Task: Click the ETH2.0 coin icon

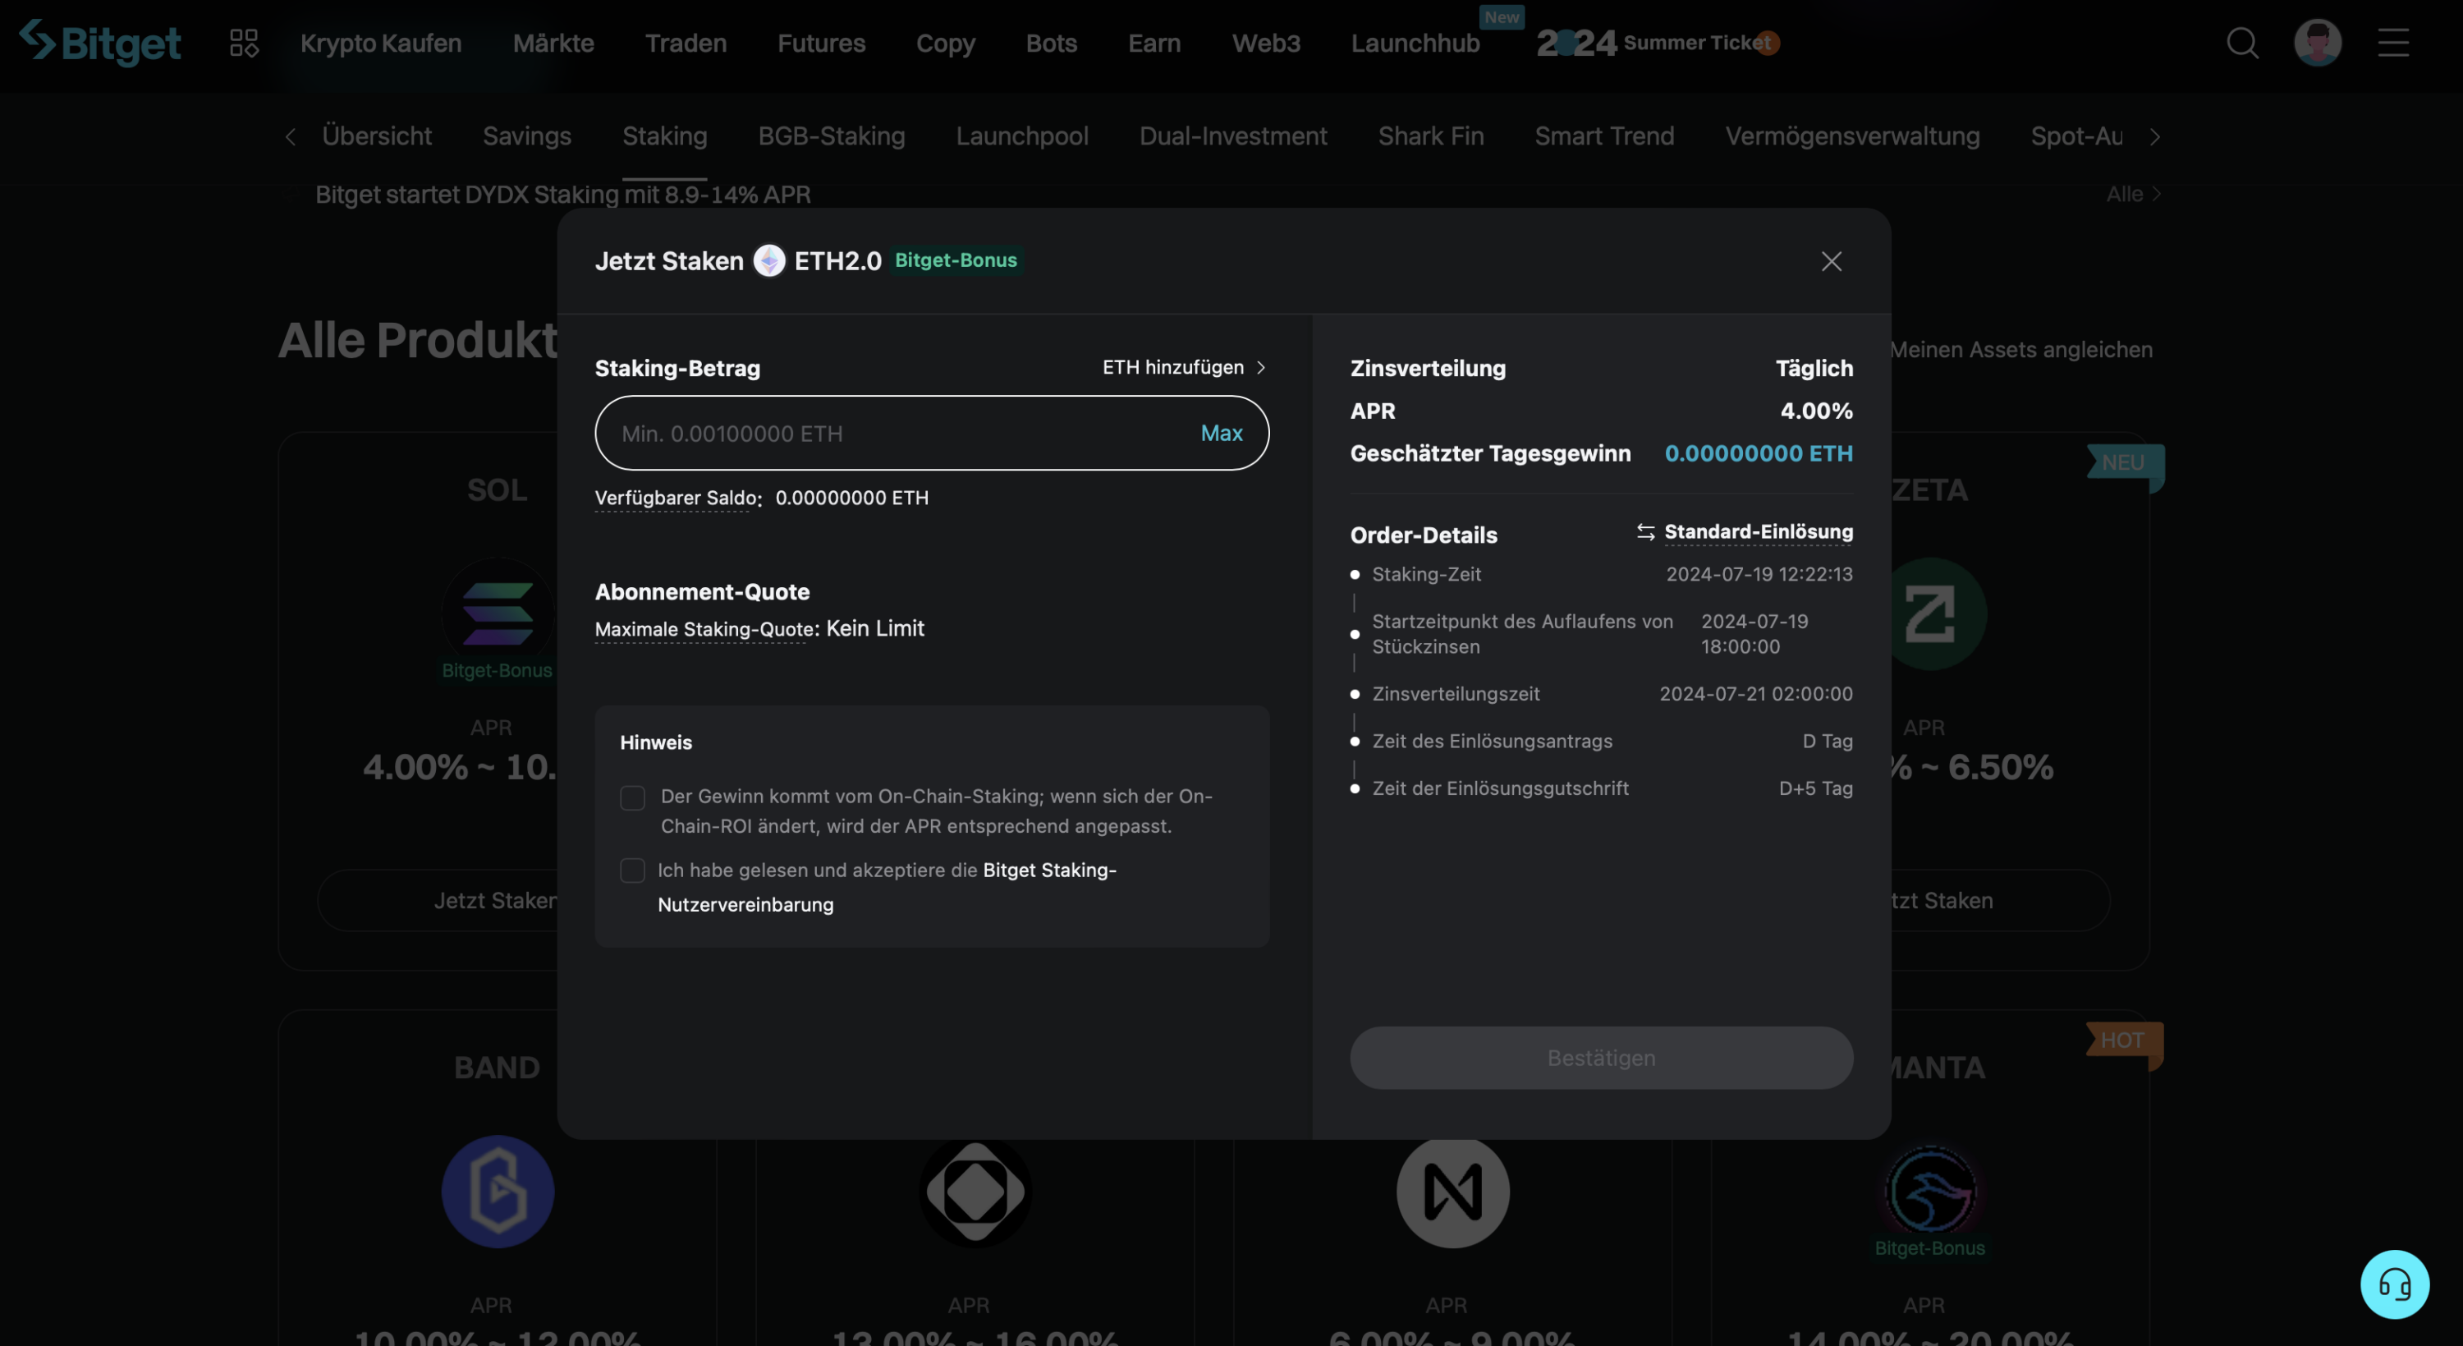Action: 768,260
